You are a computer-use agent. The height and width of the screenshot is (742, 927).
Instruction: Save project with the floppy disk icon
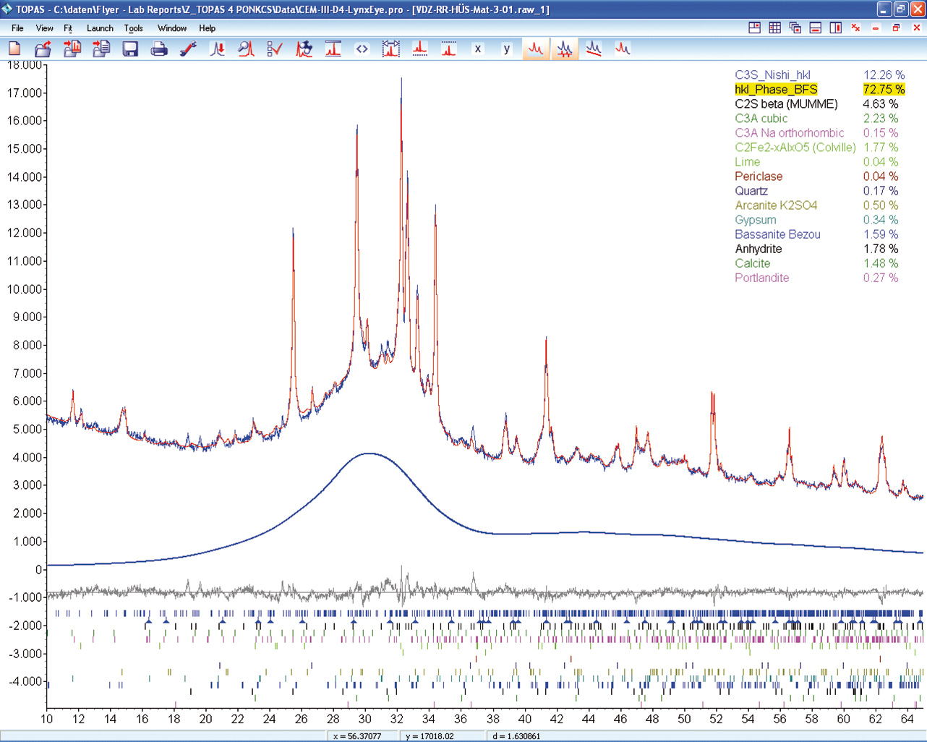click(130, 49)
